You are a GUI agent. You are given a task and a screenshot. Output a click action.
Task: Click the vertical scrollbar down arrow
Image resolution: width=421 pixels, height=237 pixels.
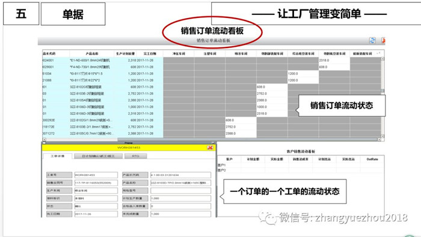383,136
